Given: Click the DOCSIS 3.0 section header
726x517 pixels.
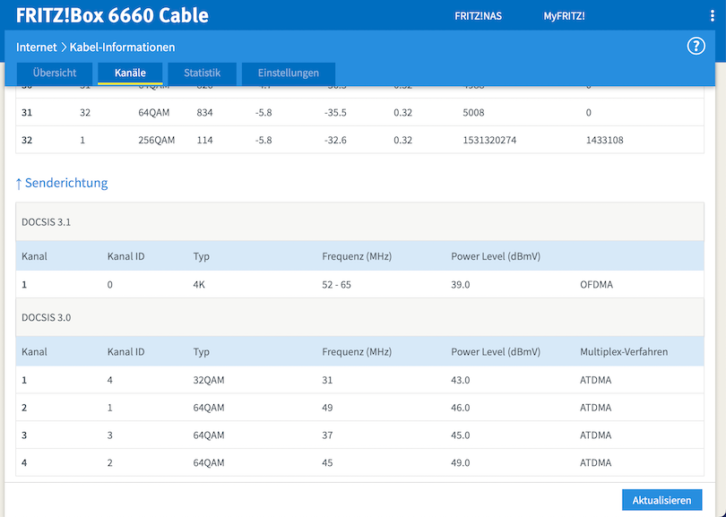Looking at the screenshot, I should coord(46,317).
